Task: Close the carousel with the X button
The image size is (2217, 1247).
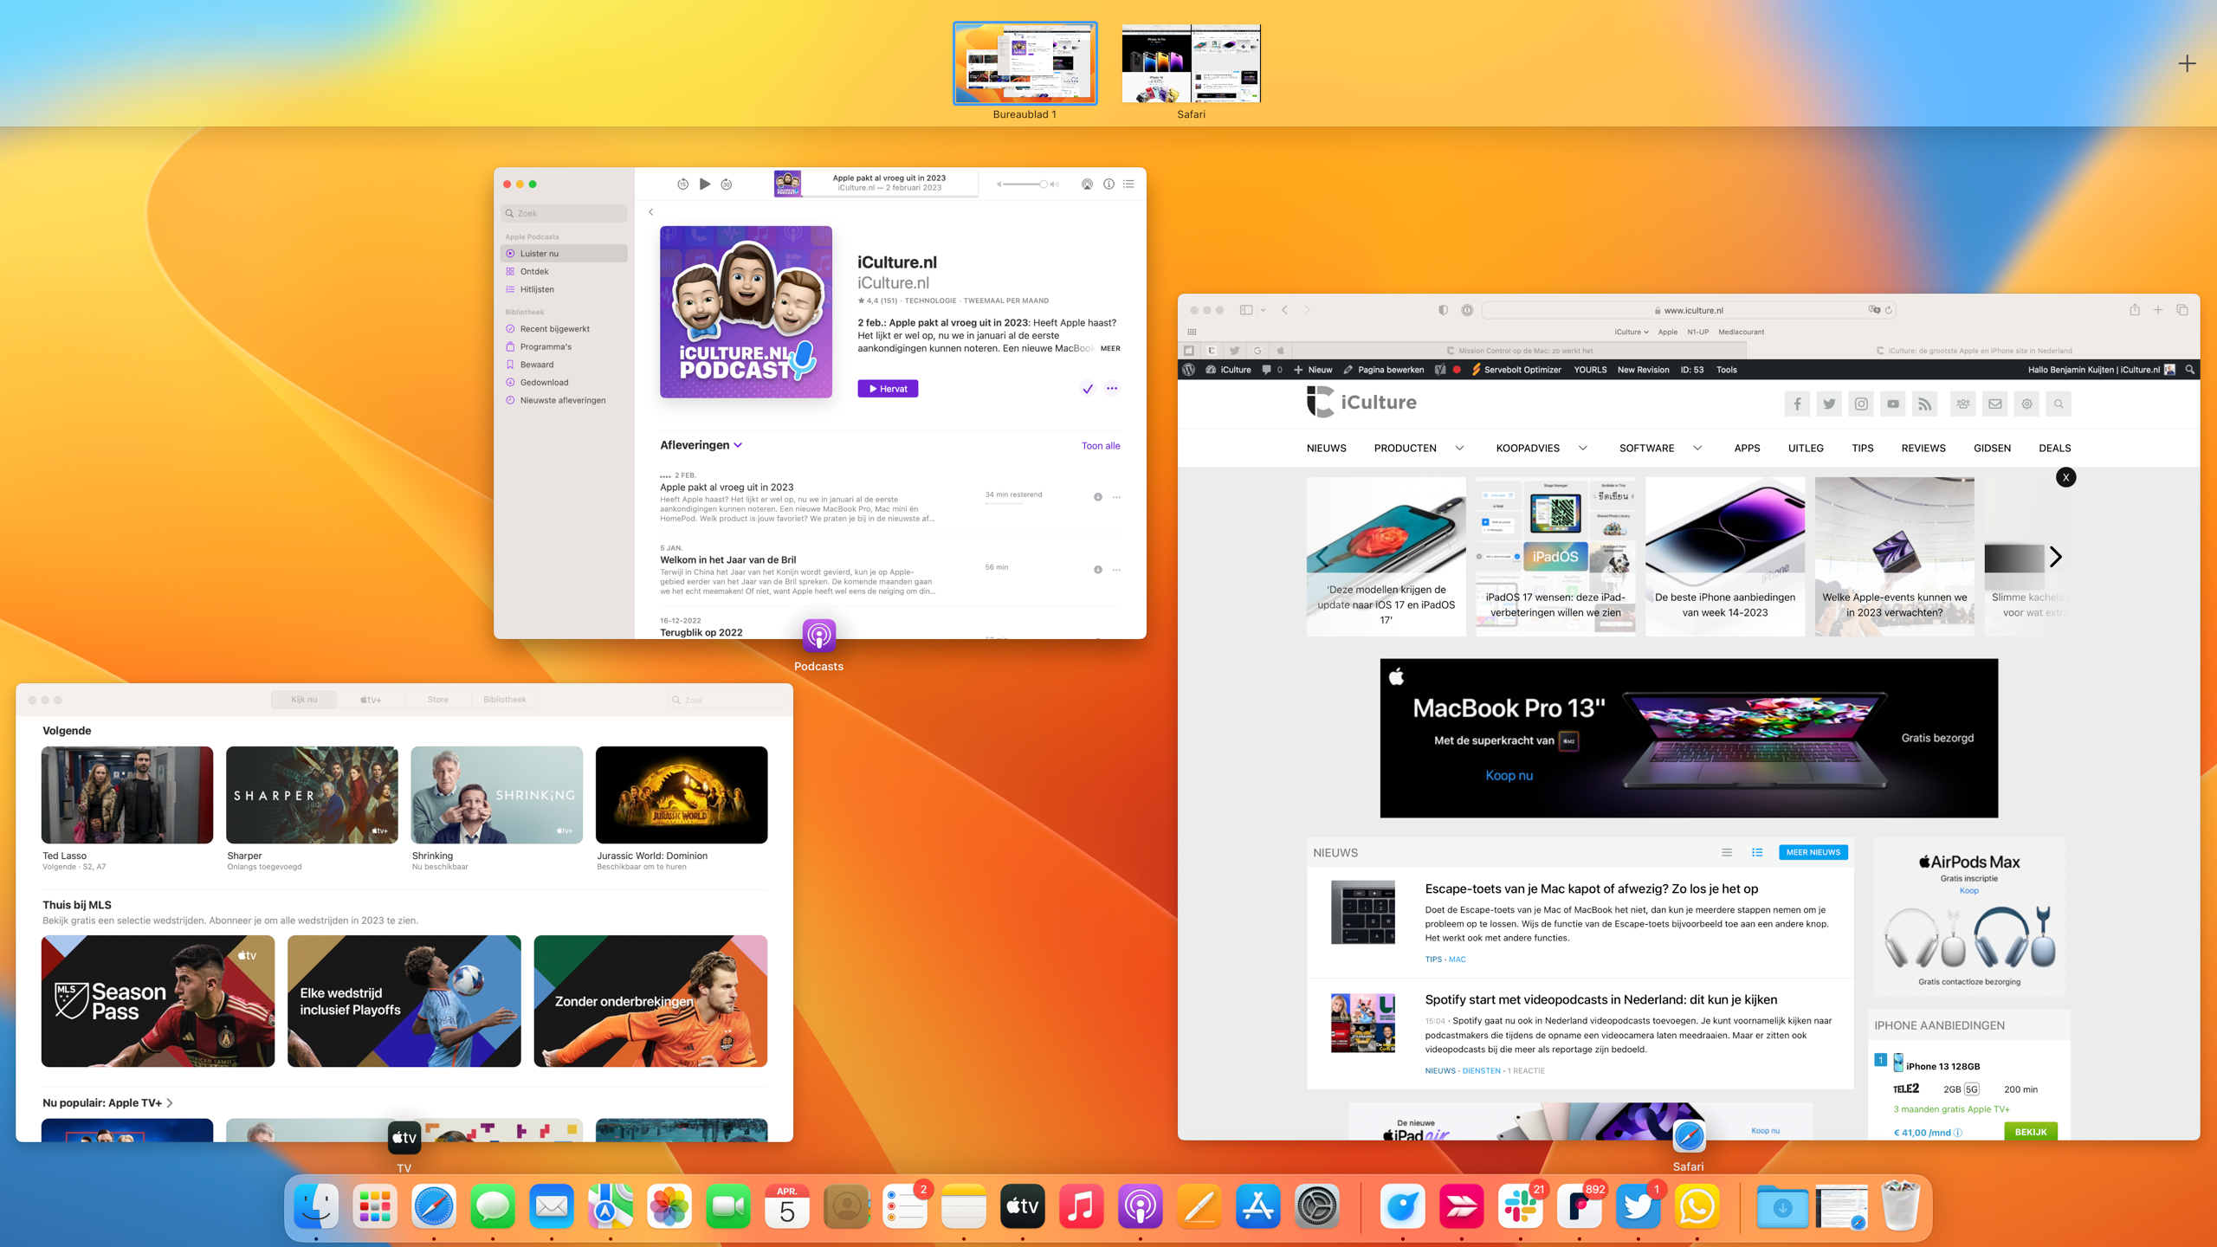Action: [x=2065, y=477]
